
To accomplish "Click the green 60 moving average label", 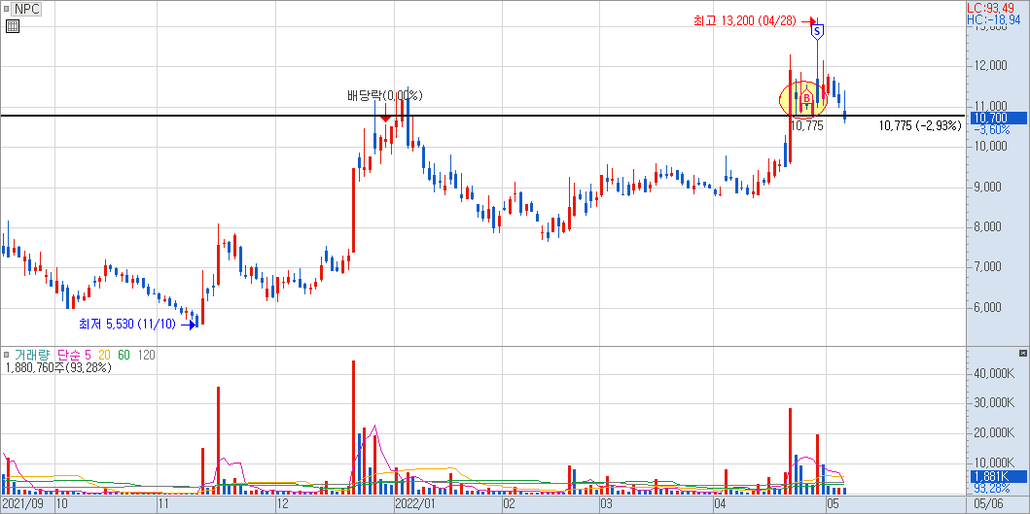I will tap(124, 356).
